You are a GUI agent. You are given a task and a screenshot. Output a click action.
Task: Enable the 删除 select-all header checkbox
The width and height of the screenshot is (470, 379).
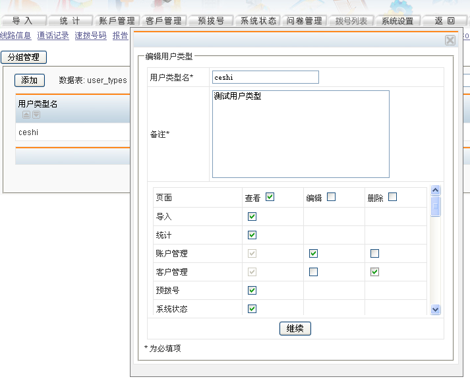tap(392, 196)
